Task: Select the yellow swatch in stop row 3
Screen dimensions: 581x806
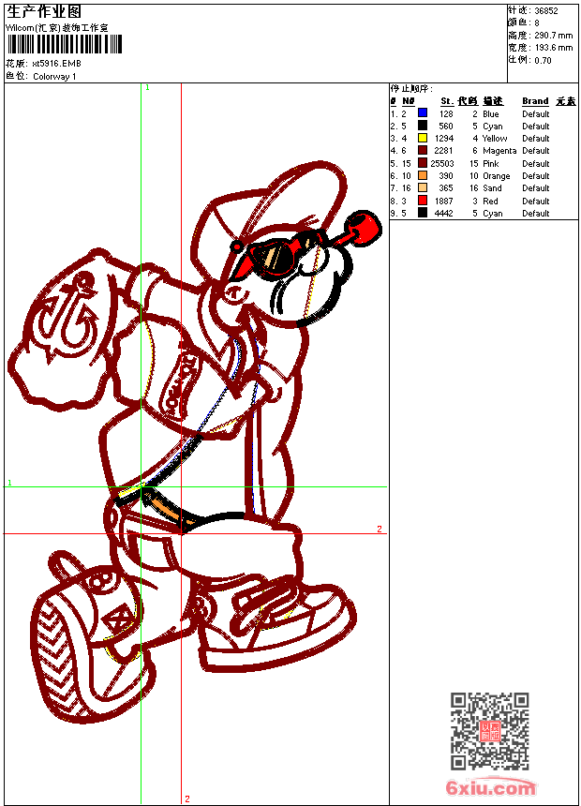Action: 423,139
